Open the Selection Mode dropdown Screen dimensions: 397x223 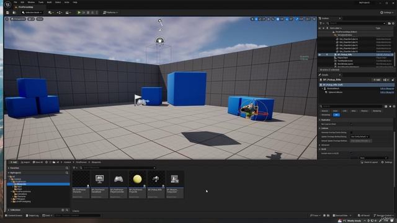pos(32,12)
